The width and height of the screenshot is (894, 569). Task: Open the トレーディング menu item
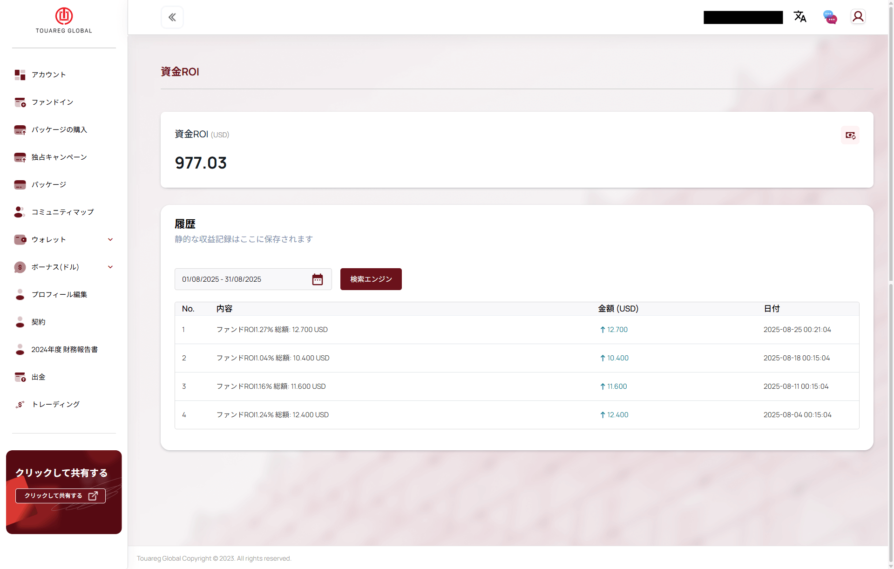(x=55, y=404)
